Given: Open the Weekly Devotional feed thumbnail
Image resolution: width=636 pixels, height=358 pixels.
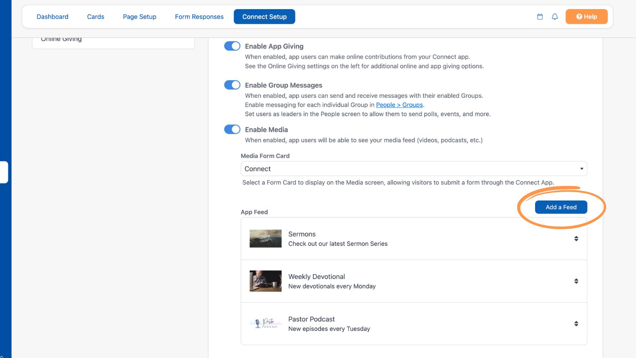Looking at the screenshot, I should tap(266, 281).
